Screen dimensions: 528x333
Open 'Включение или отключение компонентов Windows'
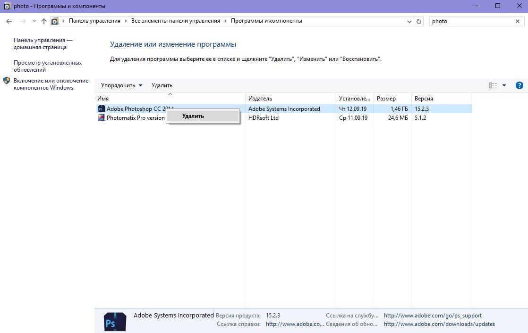51,84
